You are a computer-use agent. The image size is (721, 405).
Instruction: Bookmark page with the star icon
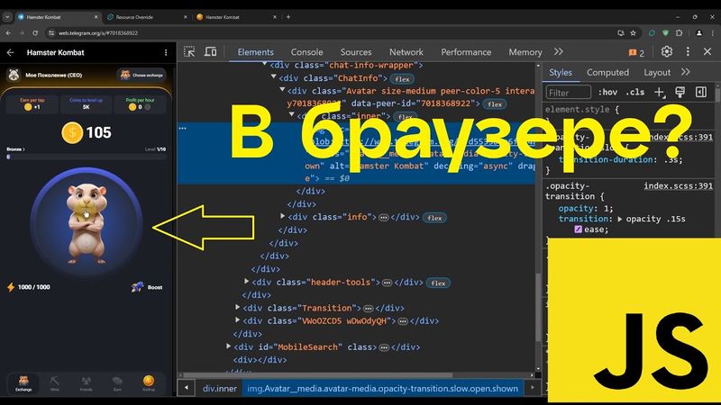[x=634, y=33]
